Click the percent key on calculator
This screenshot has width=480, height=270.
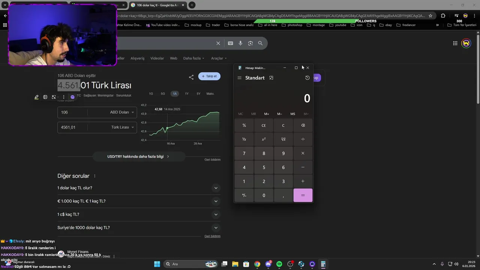[x=244, y=125]
